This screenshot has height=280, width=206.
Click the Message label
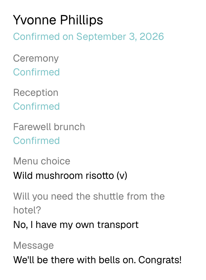[33, 245]
